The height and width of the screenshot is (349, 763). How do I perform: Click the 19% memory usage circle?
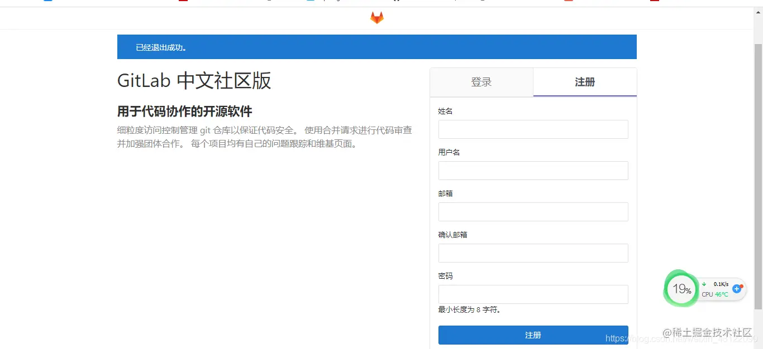pyautogui.click(x=681, y=289)
